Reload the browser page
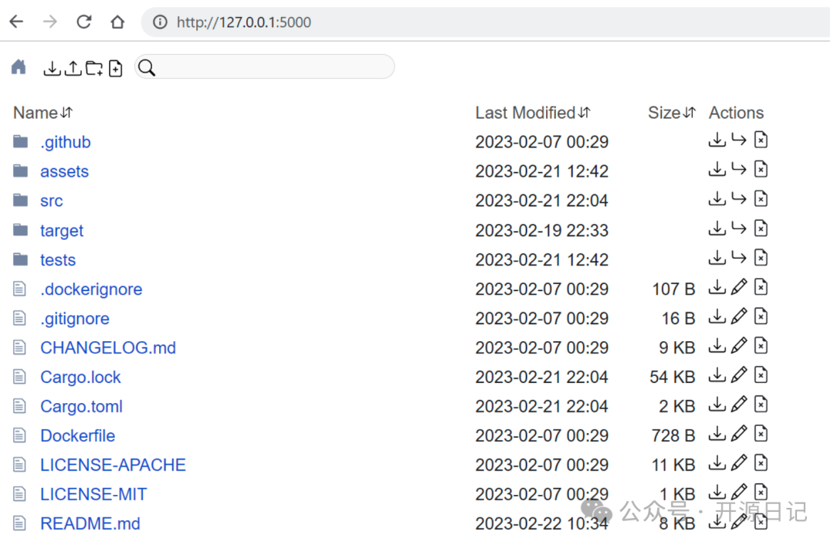The height and width of the screenshot is (545, 834). (83, 22)
